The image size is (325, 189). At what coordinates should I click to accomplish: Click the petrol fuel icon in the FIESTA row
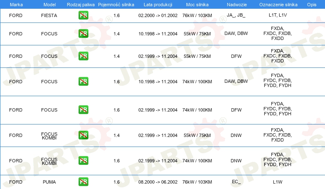tap(83, 15)
